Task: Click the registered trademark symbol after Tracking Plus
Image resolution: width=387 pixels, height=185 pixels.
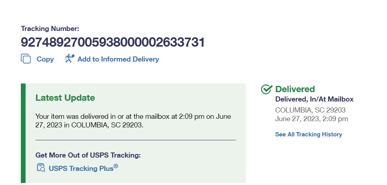Action: (x=116, y=166)
